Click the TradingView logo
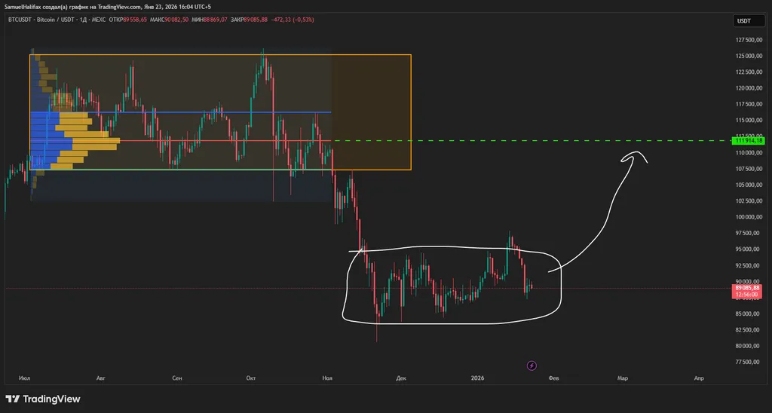Image resolution: width=772 pixels, height=413 pixels. (43, 399)
